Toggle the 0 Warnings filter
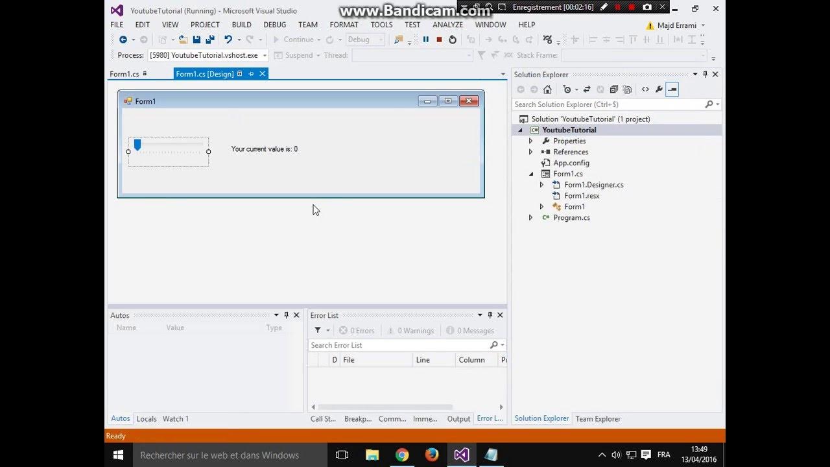Screen dimensions: 830x467 click(x=410, y=330)
